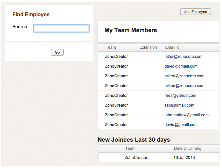222x168 pixels.
Task: Click the My Team Members heading
Action: click(x=131, y=30)
